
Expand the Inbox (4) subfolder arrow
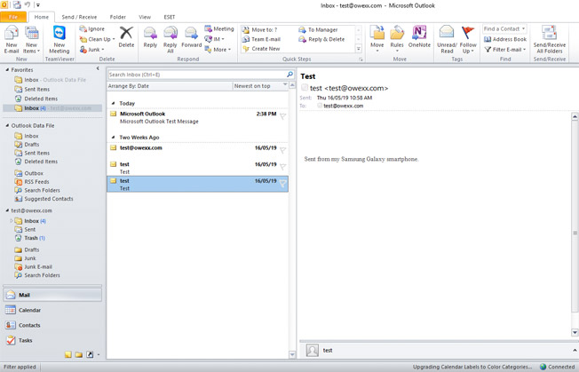coord(11,221)
